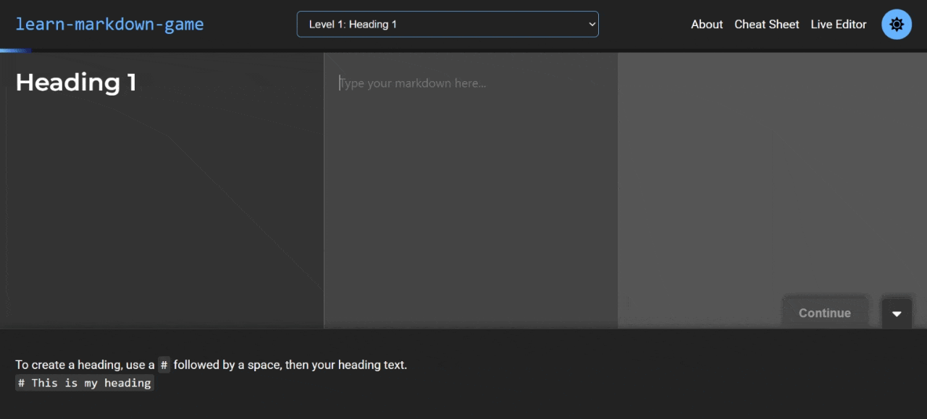Select the inline code symbol # in instructions

164,365
